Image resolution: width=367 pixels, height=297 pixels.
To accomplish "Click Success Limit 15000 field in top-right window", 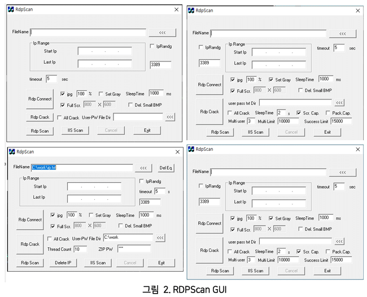I will (341, 121).
